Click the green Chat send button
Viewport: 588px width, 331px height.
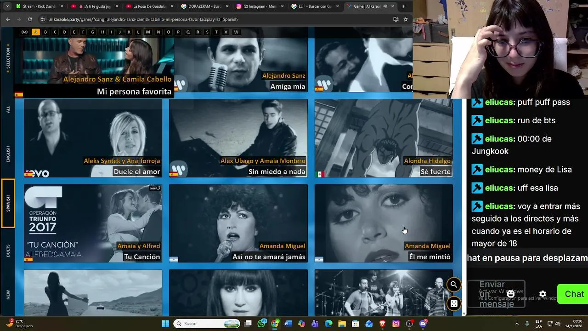tap(572, 294)
